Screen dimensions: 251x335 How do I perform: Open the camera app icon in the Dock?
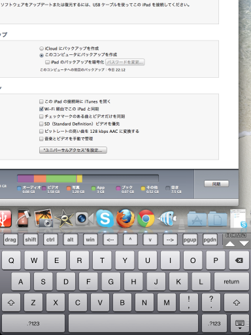(x=84, y=219)
